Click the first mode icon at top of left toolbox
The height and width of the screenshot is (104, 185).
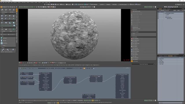tap(2, 10)
